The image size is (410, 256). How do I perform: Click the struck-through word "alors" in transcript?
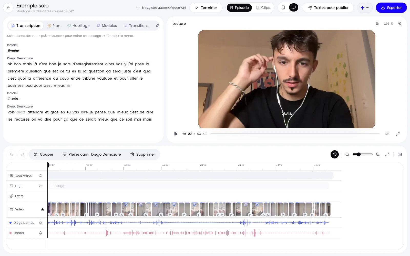pos(21,112)
